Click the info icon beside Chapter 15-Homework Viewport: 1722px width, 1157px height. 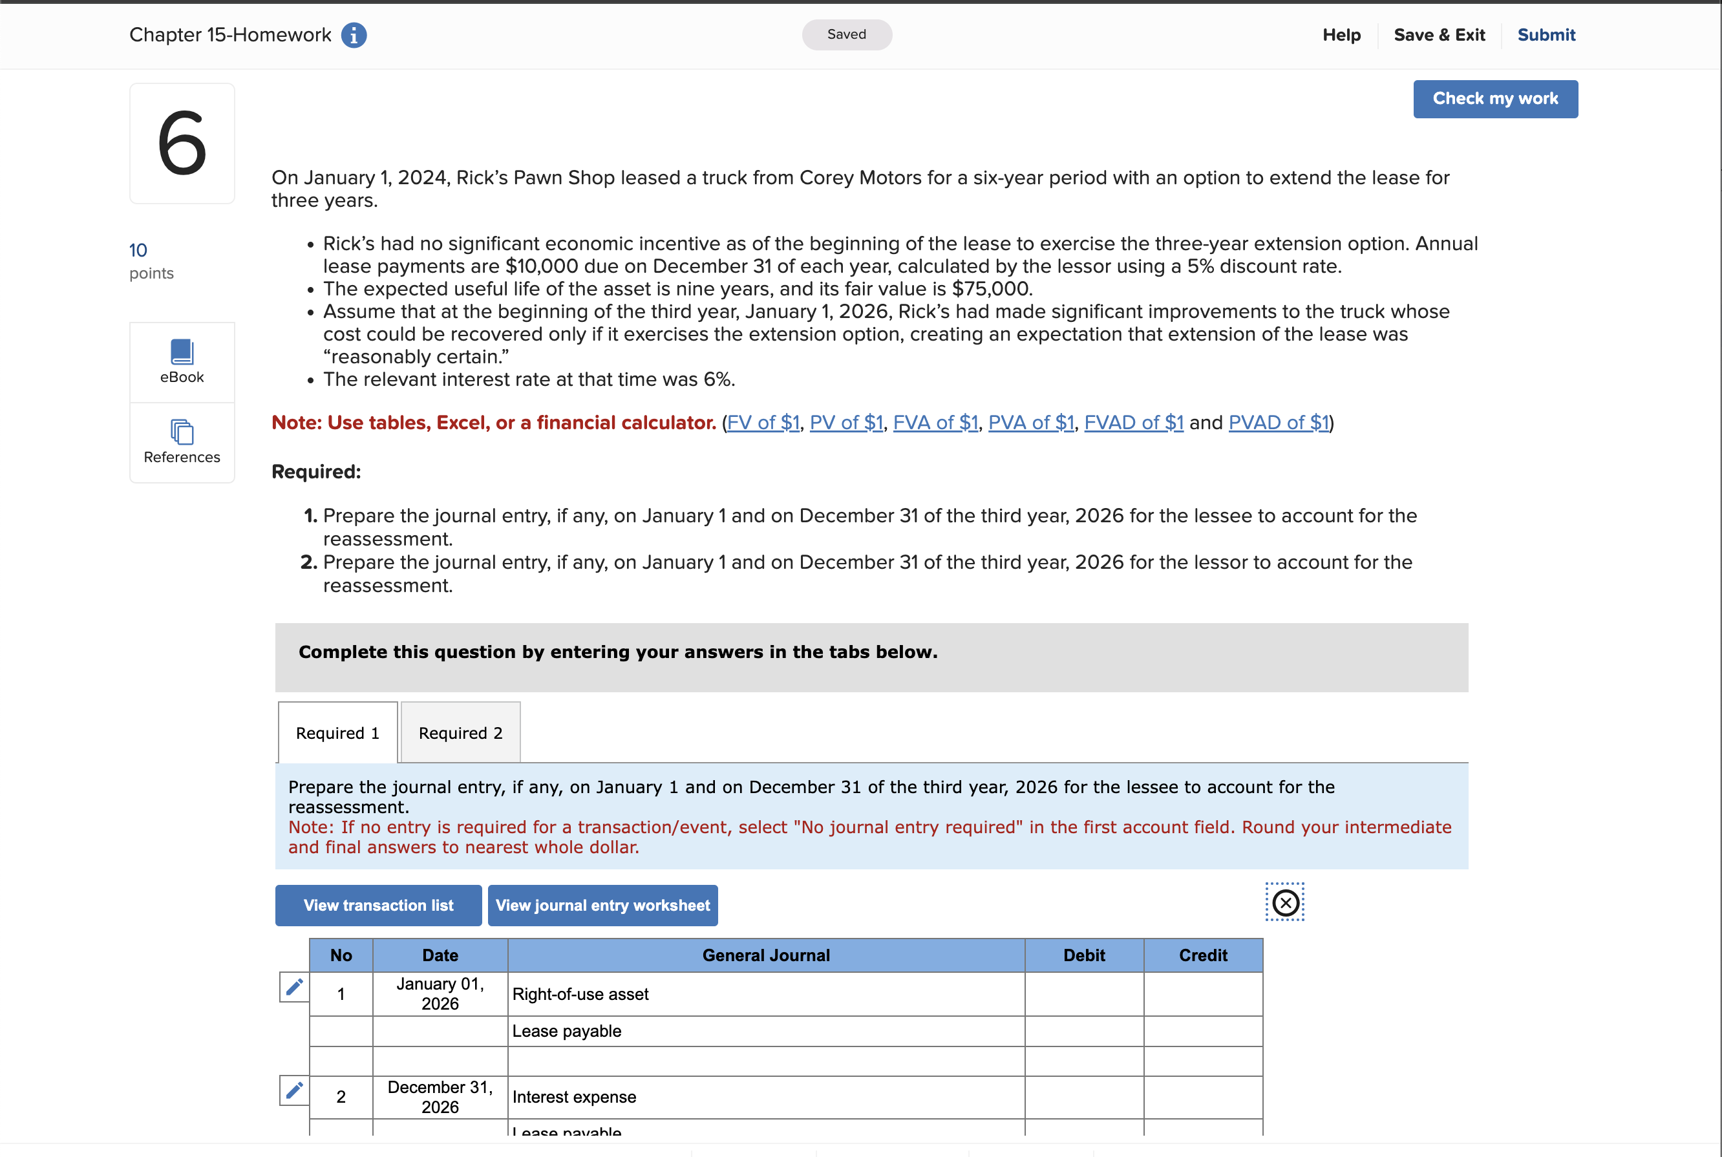tap(354, 35)
